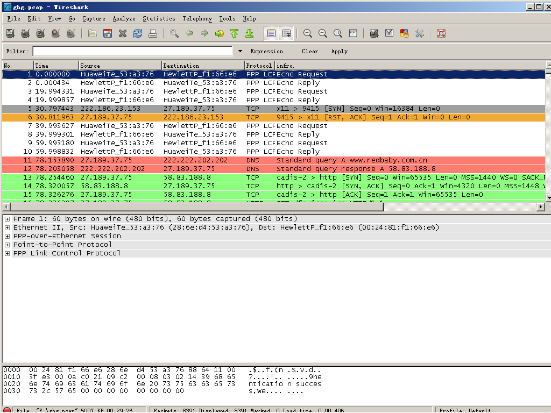The image size is (551, 413).
Task: Expand PPP Link Control Protocol node
Action: [x=7, y=253]
